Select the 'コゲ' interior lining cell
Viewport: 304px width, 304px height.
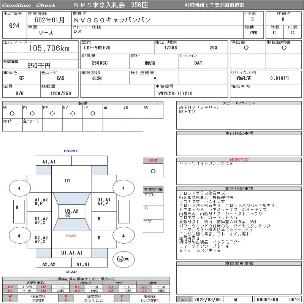pos(153,226)
